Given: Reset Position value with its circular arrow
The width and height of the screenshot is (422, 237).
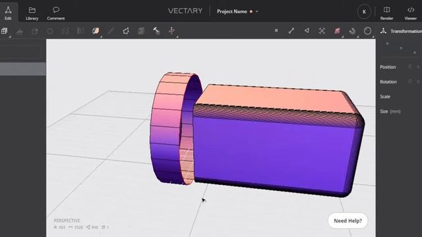Looking at the screenshot, I should point(410,66).
